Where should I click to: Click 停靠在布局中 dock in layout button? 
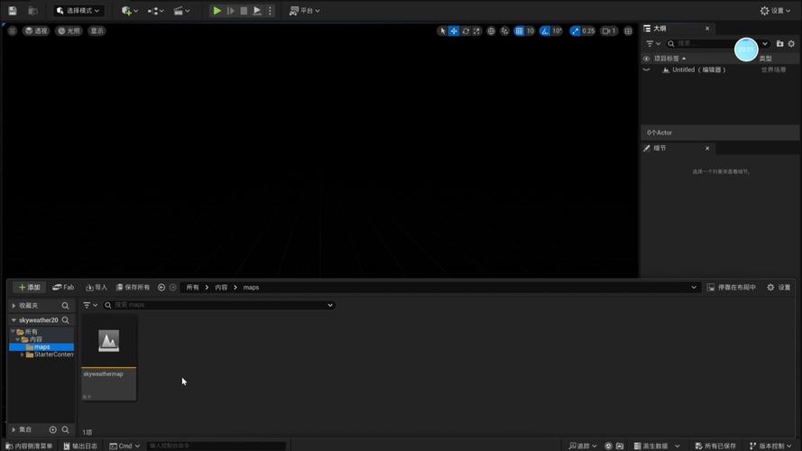coord(732,288)
